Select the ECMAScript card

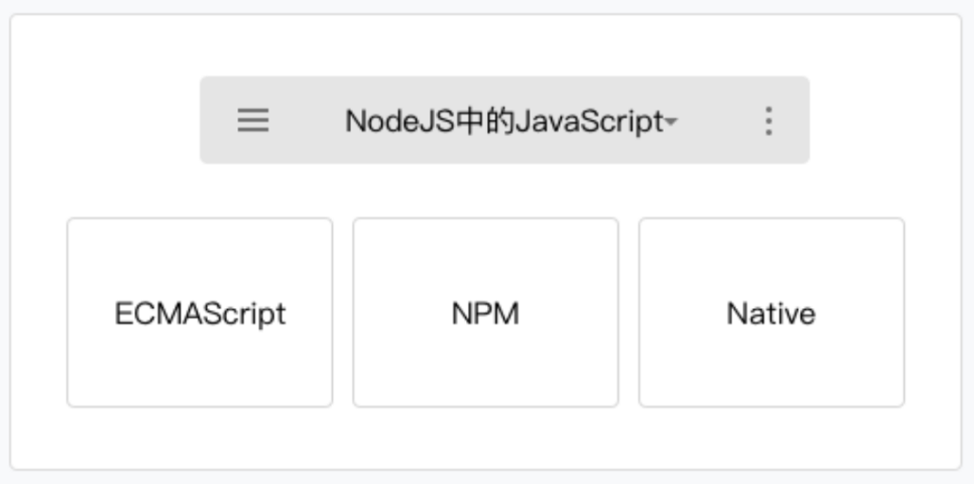(x=200, y=313)
